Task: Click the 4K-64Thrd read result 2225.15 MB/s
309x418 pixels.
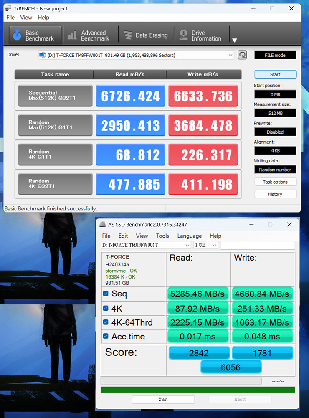Action: (x=198, y=322)
